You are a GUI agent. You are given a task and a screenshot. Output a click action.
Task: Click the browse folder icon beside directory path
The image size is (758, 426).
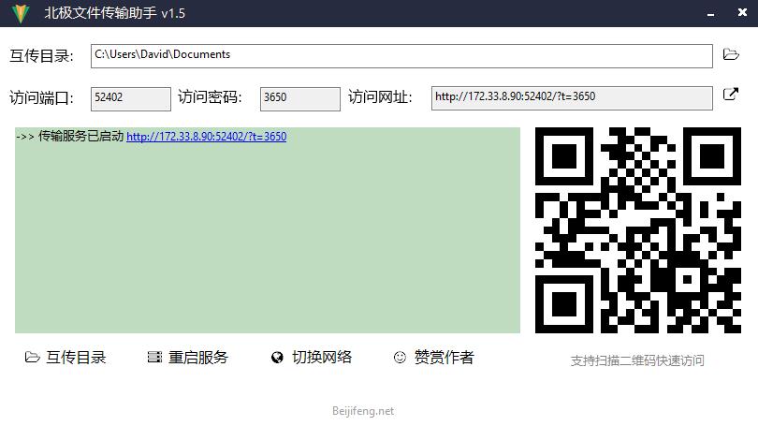point(731,55)
